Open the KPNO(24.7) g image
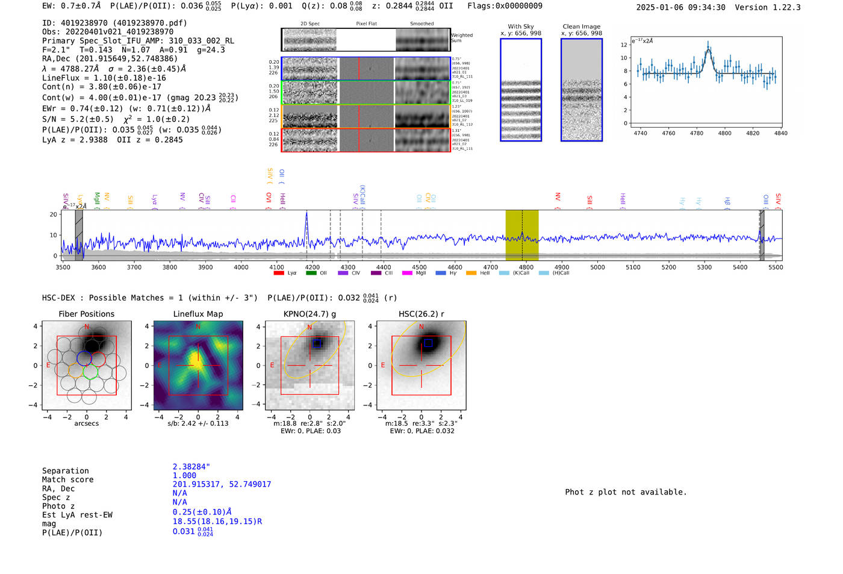This screenshot has width=843, height=574. click(x=310, y=366)
